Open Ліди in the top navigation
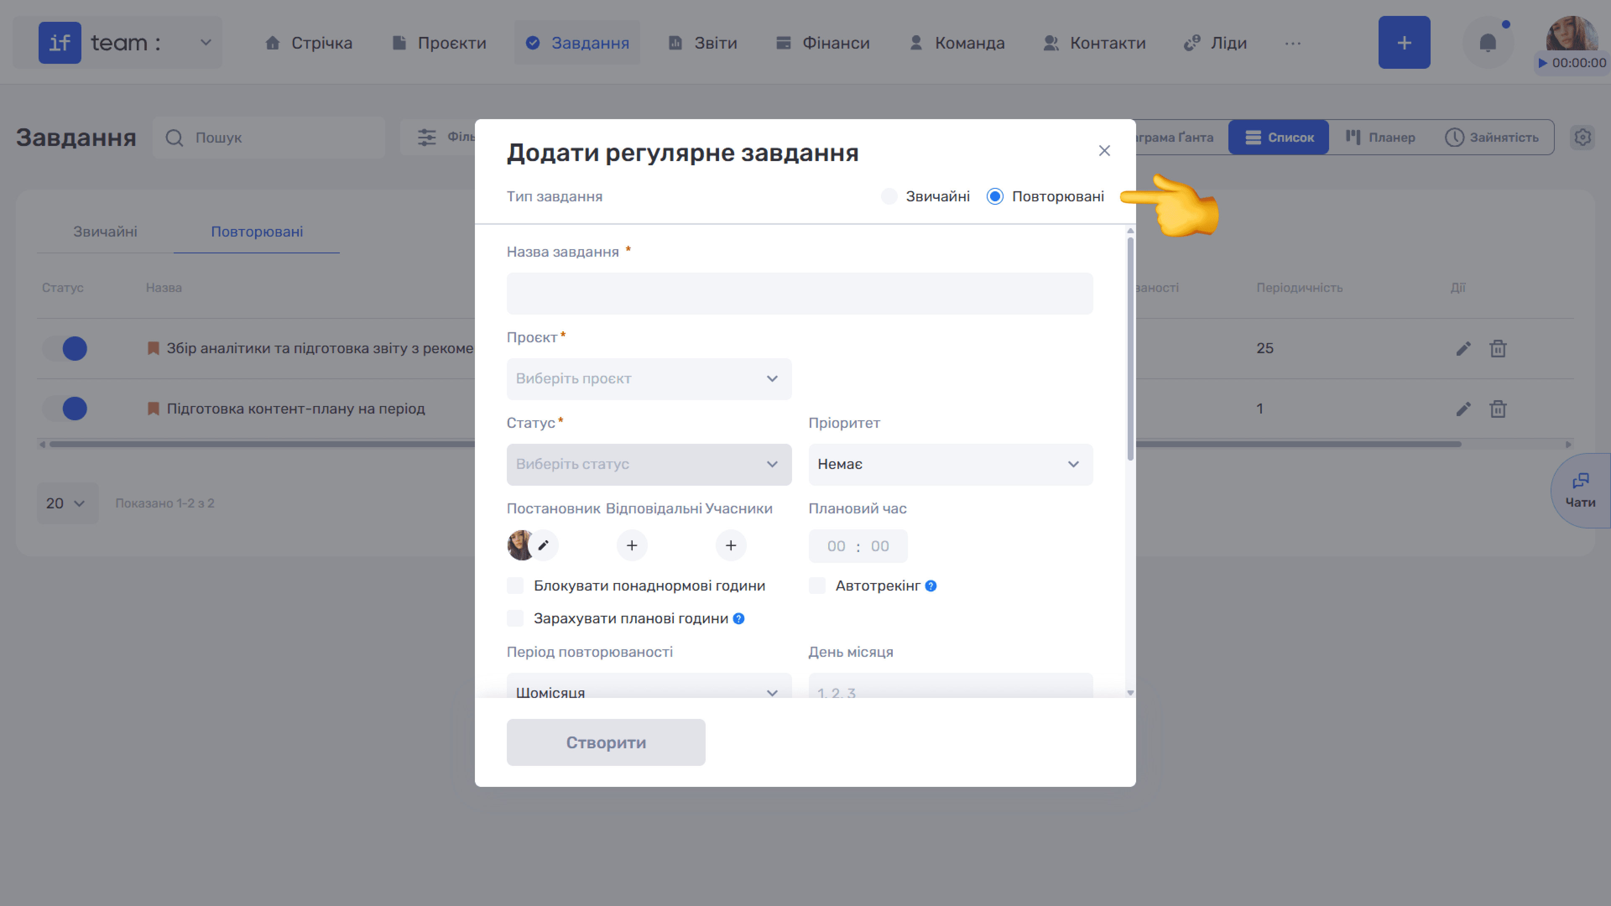1611x906 pixels. [1215, 42]
